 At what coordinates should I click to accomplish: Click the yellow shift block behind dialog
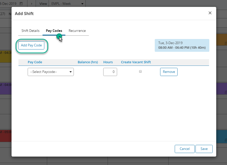coord(6,56)
